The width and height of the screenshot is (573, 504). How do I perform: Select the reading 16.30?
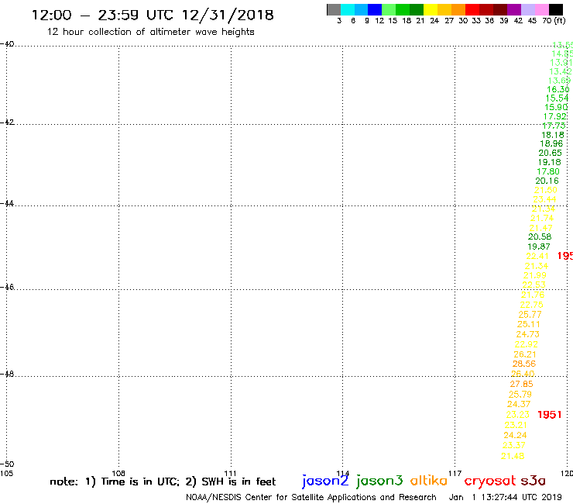tap(558, 89)
